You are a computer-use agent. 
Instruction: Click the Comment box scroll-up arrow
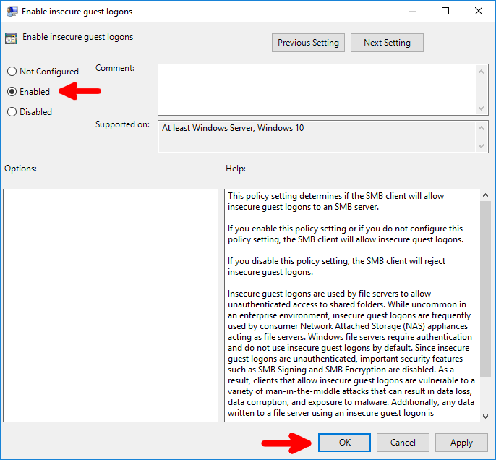481,72
